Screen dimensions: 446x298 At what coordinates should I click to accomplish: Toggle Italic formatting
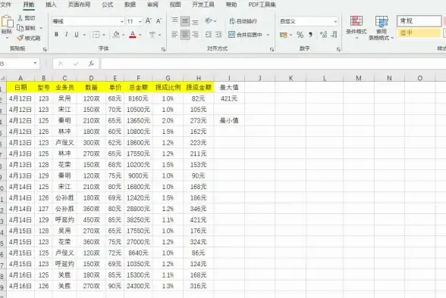coord(66,35)
